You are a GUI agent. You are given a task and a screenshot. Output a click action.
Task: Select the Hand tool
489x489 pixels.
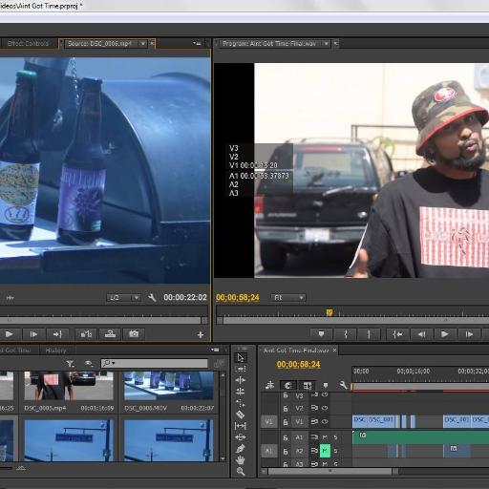click(241, 460)
